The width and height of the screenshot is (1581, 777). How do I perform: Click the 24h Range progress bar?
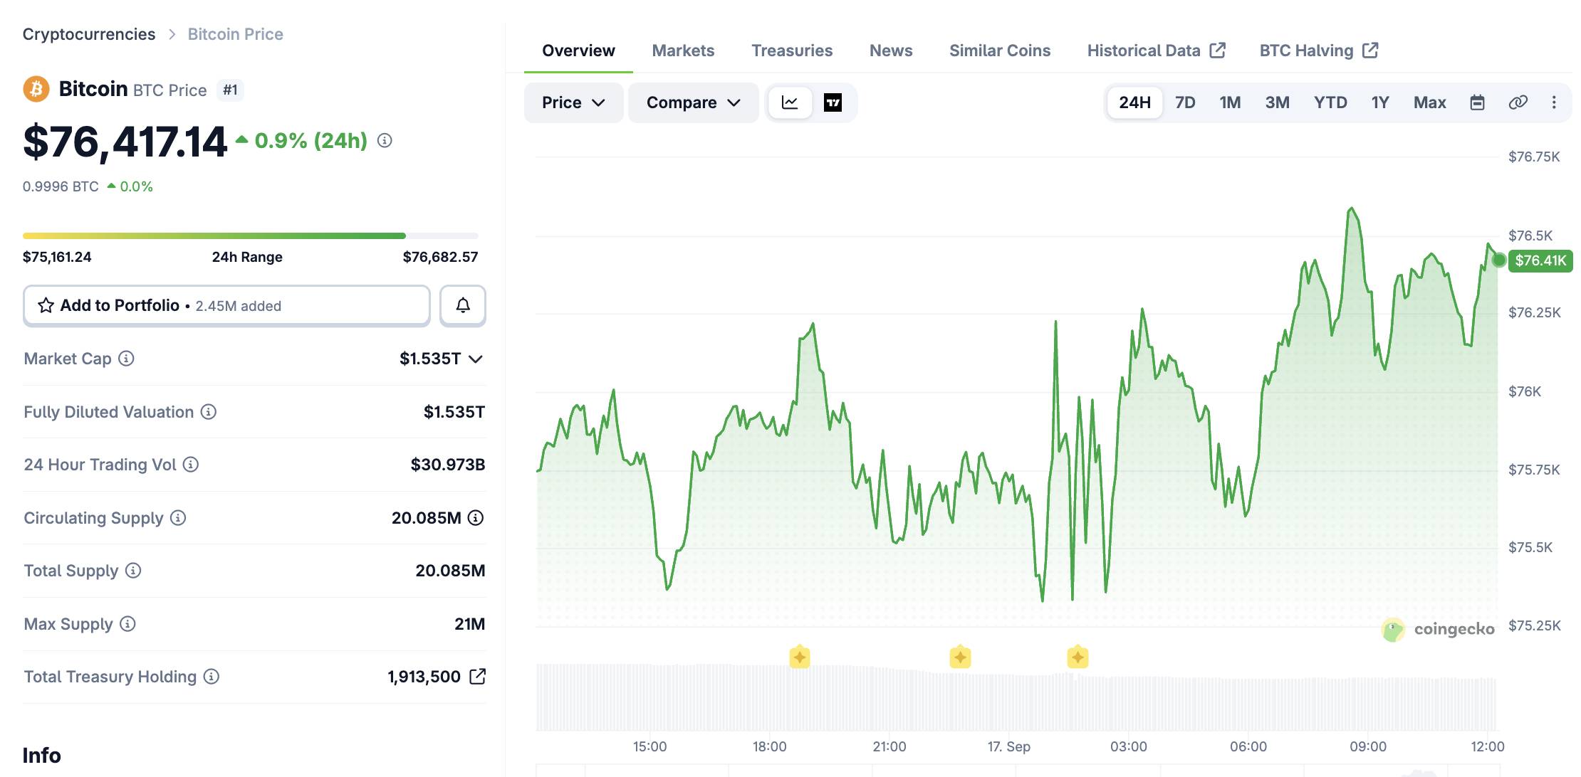251,236
